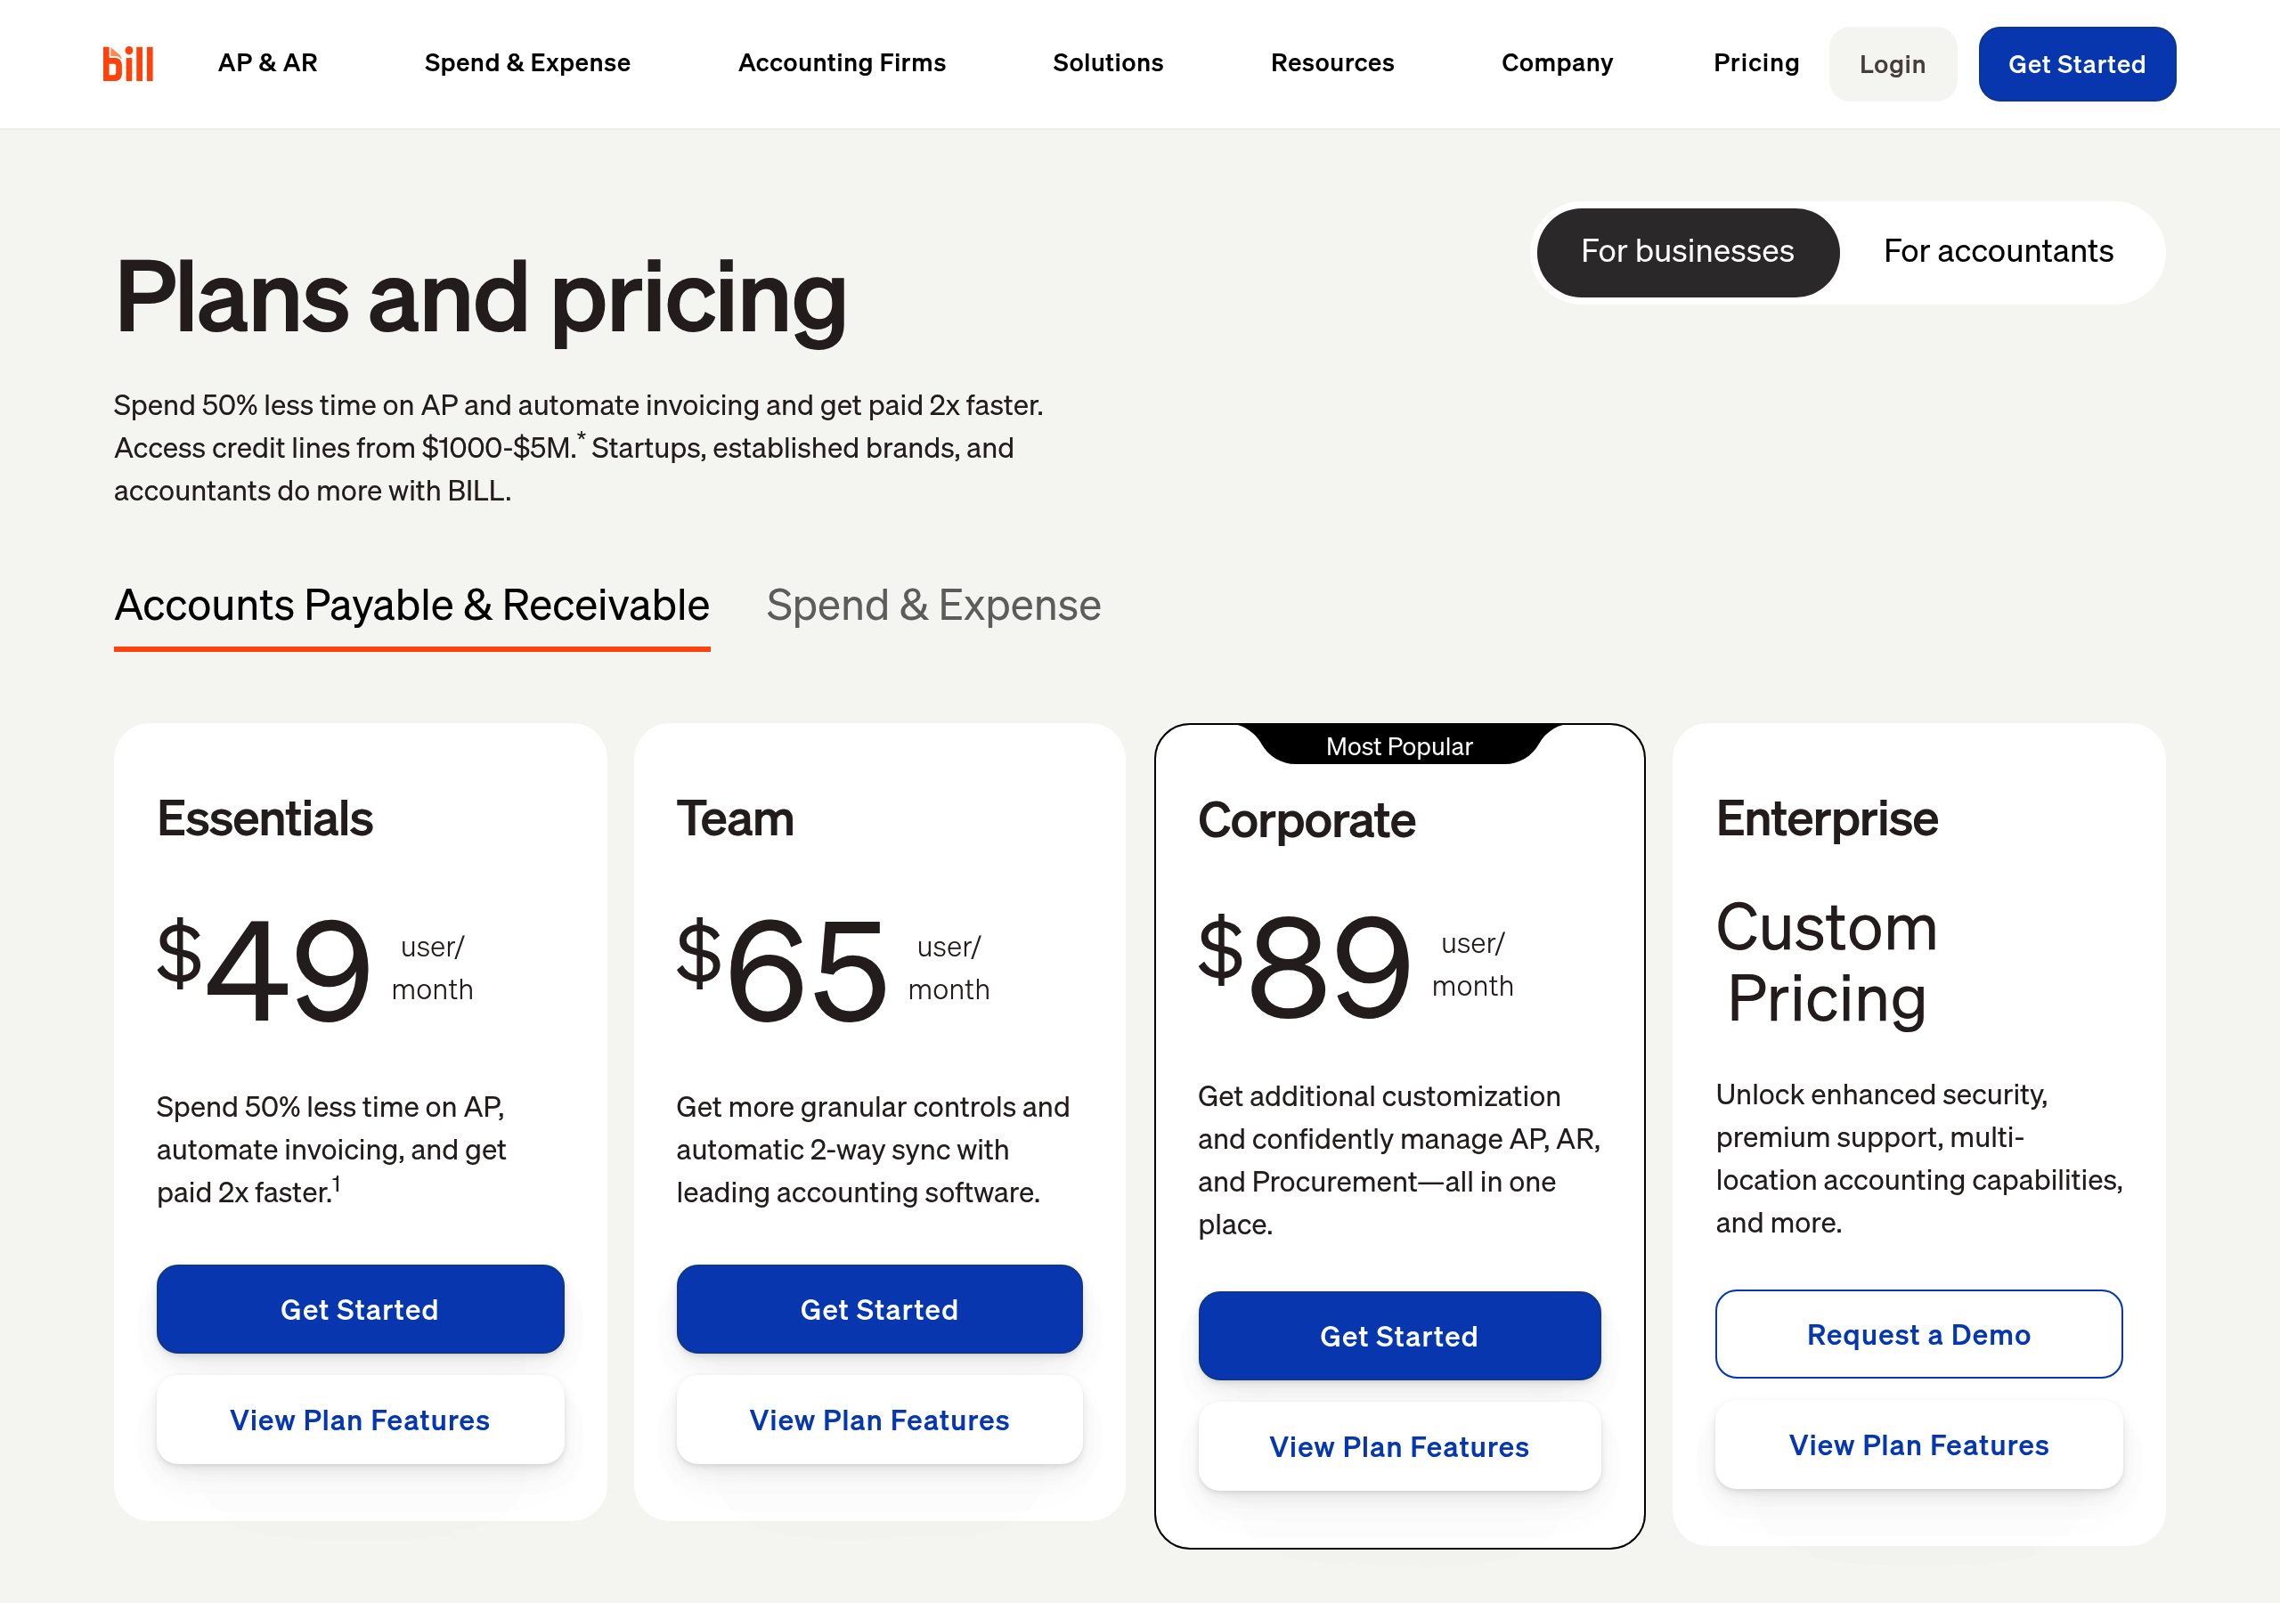Request a demo for the Enterprise plan
The image size is (2280, 1603).
tap(1918, 1334)
